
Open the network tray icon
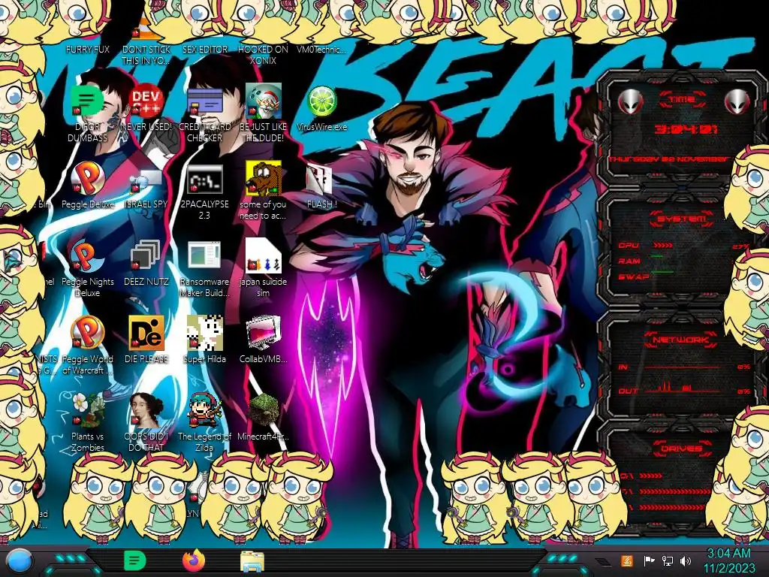pyautogui.click(x=667, y=560)
